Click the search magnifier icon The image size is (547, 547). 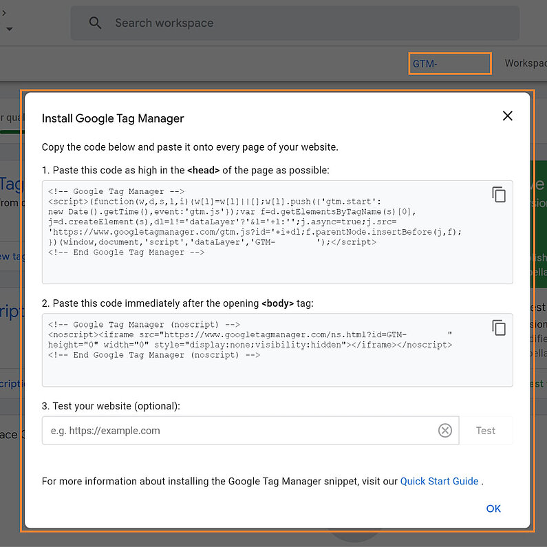coord(96,23)
